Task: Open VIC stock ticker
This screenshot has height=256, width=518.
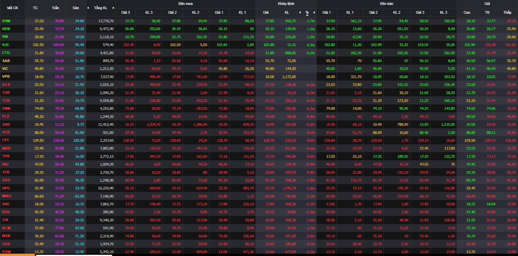Action: (x=5, y=69)
